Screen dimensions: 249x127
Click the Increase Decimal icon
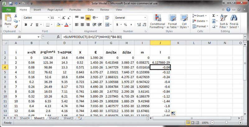(139, 25)
